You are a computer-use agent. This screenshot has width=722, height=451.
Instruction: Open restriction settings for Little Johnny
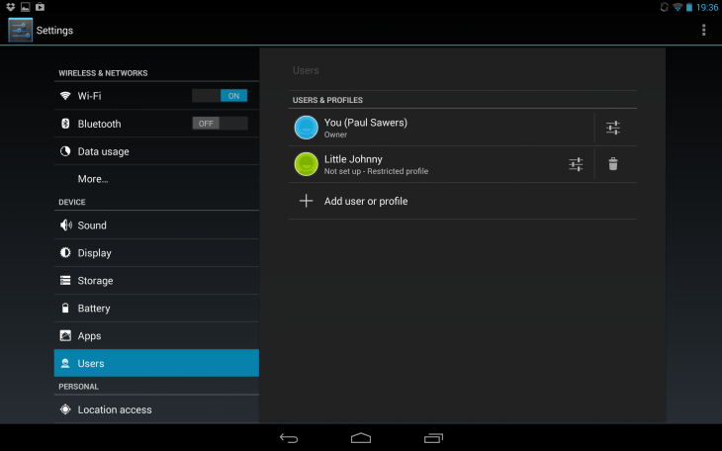coord(576,164)
